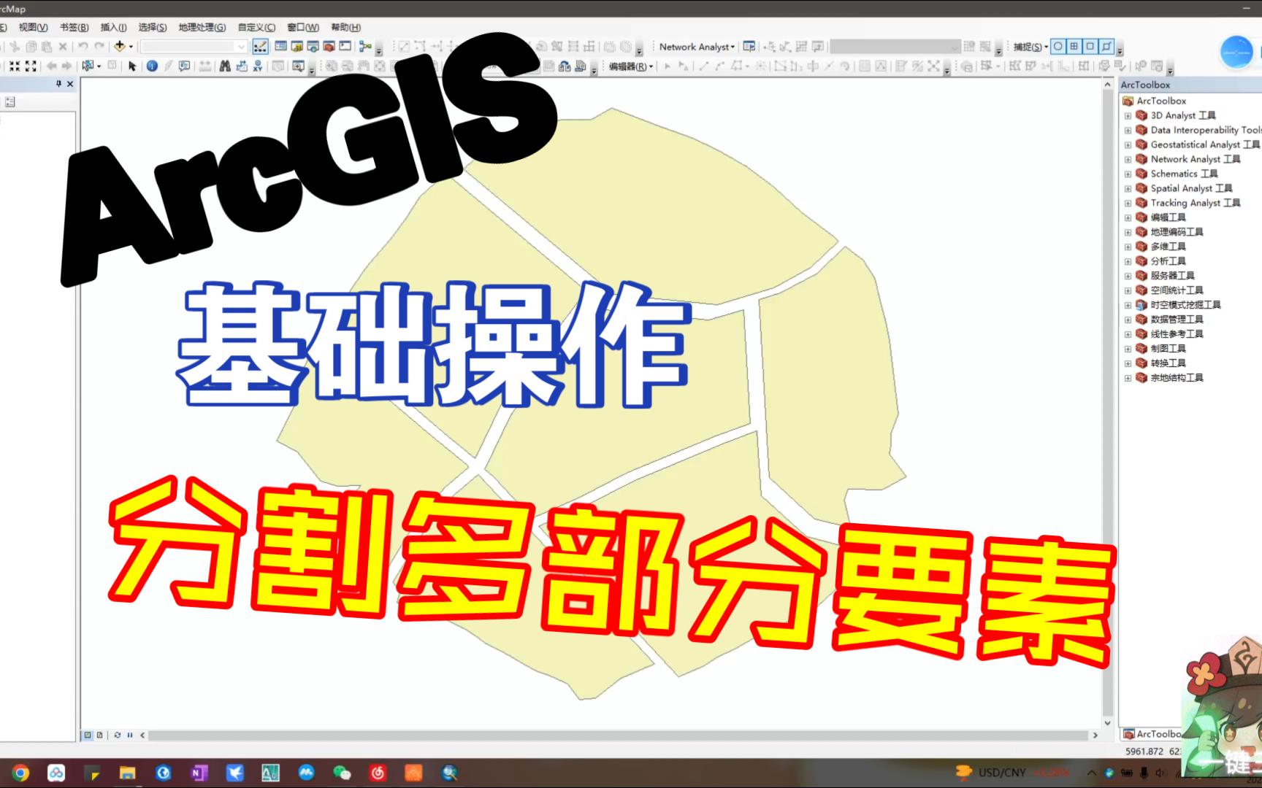Open the Network Analyst dropdown
1262x788 pixels.
point(695,46)
